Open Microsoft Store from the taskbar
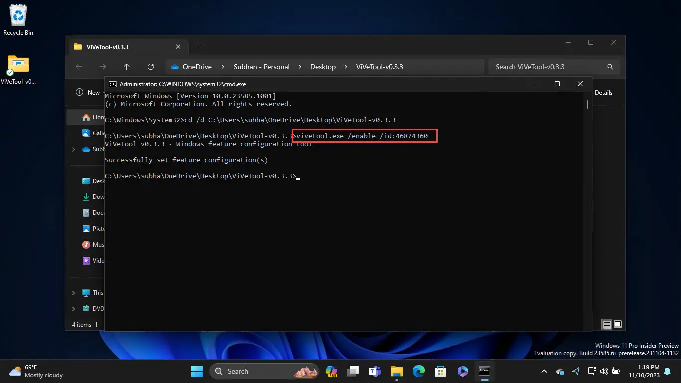This screenshot has height=383, width=681. click(440, 371)
